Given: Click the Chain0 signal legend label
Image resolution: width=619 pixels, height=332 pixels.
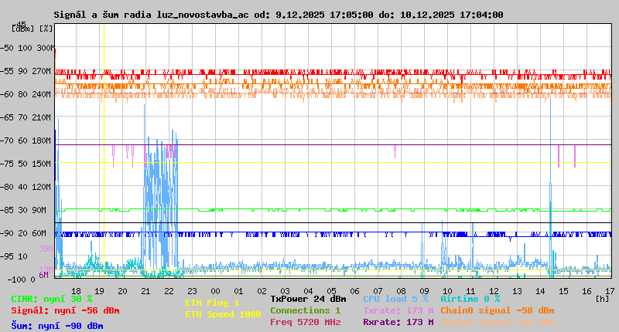Looking at the screenshot, I should click(498, 310).
